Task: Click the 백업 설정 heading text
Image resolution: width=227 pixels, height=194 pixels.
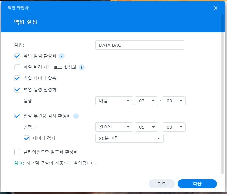Action: 26,22
